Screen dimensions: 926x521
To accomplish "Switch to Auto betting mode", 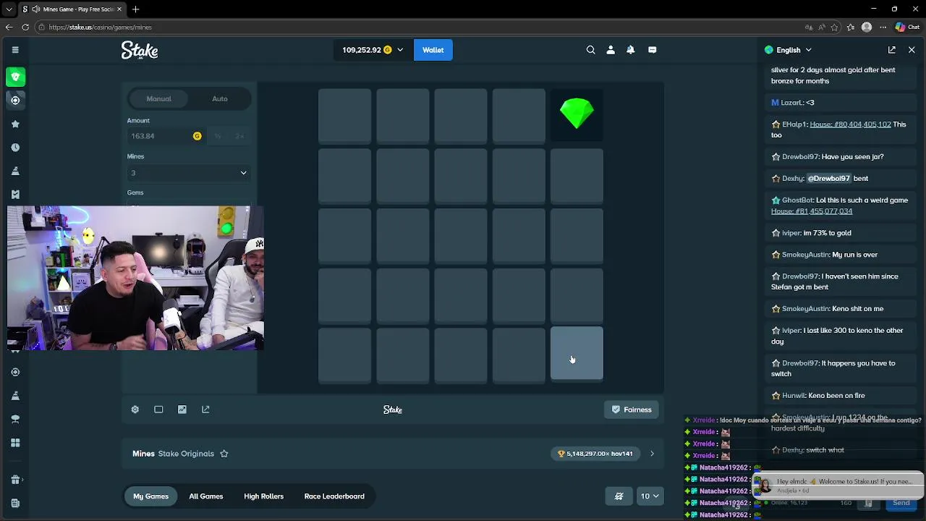I will coord(220,98).
